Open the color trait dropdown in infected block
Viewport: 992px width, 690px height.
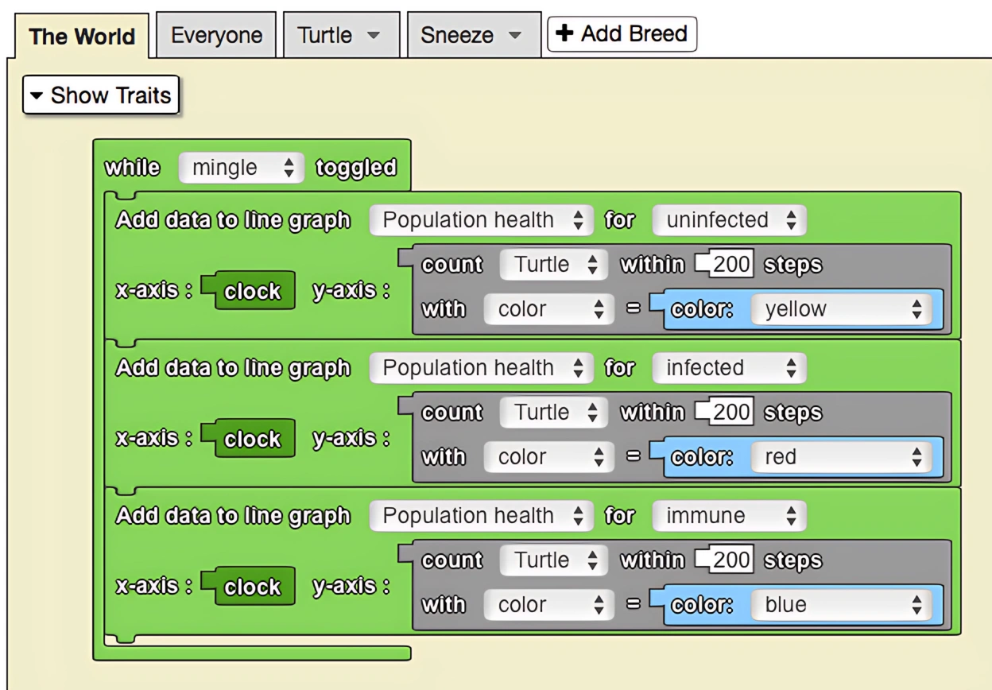tap(548, 457)
